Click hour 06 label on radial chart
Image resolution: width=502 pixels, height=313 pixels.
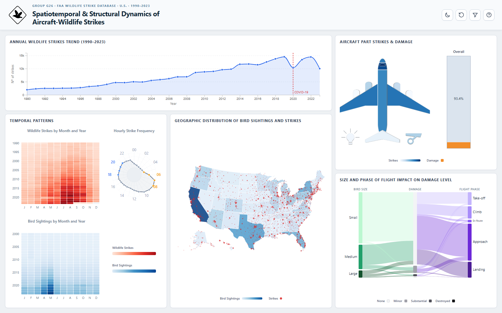coord(159,175)
